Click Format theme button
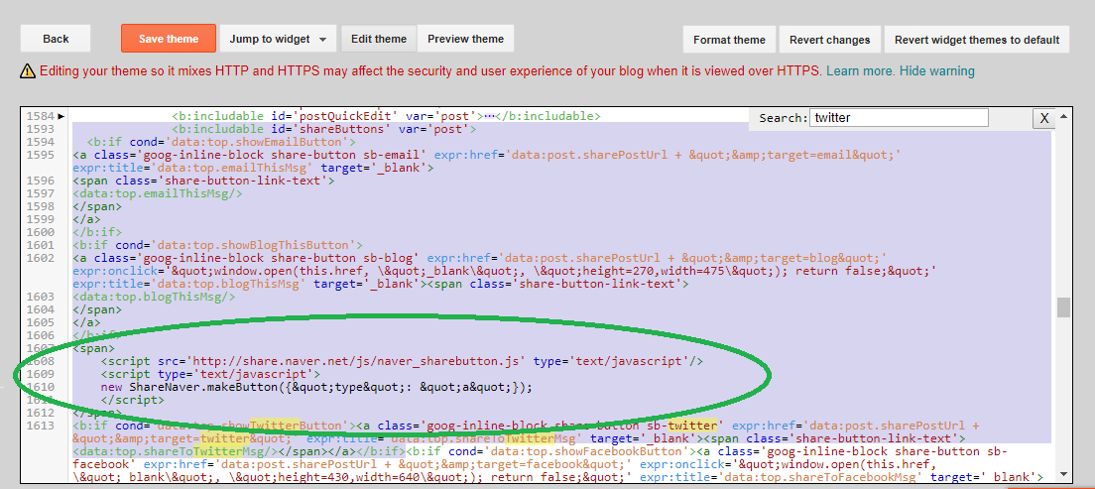The image size is (1095, 489). (x=729, y=40)
